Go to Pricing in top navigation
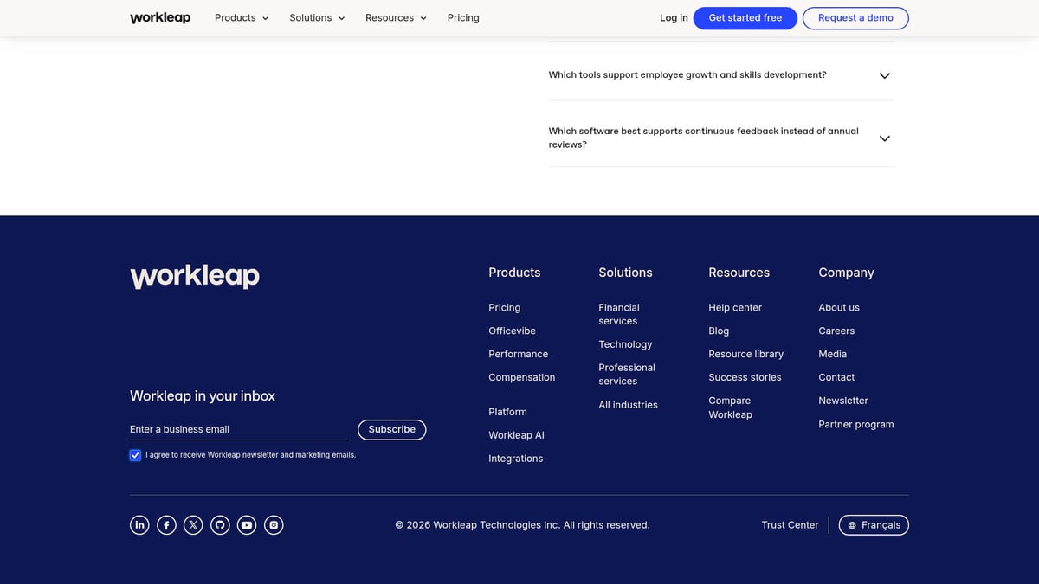Image resolution: width=1039 pixels, height=584 pixels. 463,18
